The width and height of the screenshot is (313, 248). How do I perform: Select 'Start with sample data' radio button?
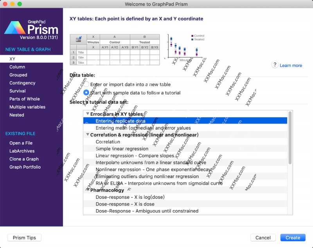coord(86,93)
